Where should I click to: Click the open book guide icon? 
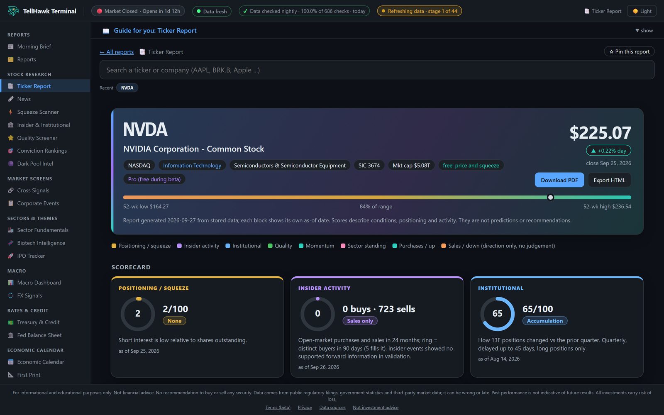coord(106,31)
